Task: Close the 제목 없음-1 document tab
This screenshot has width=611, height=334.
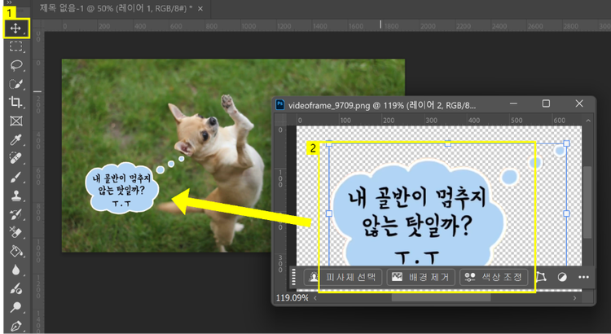Action: point(200,9)
